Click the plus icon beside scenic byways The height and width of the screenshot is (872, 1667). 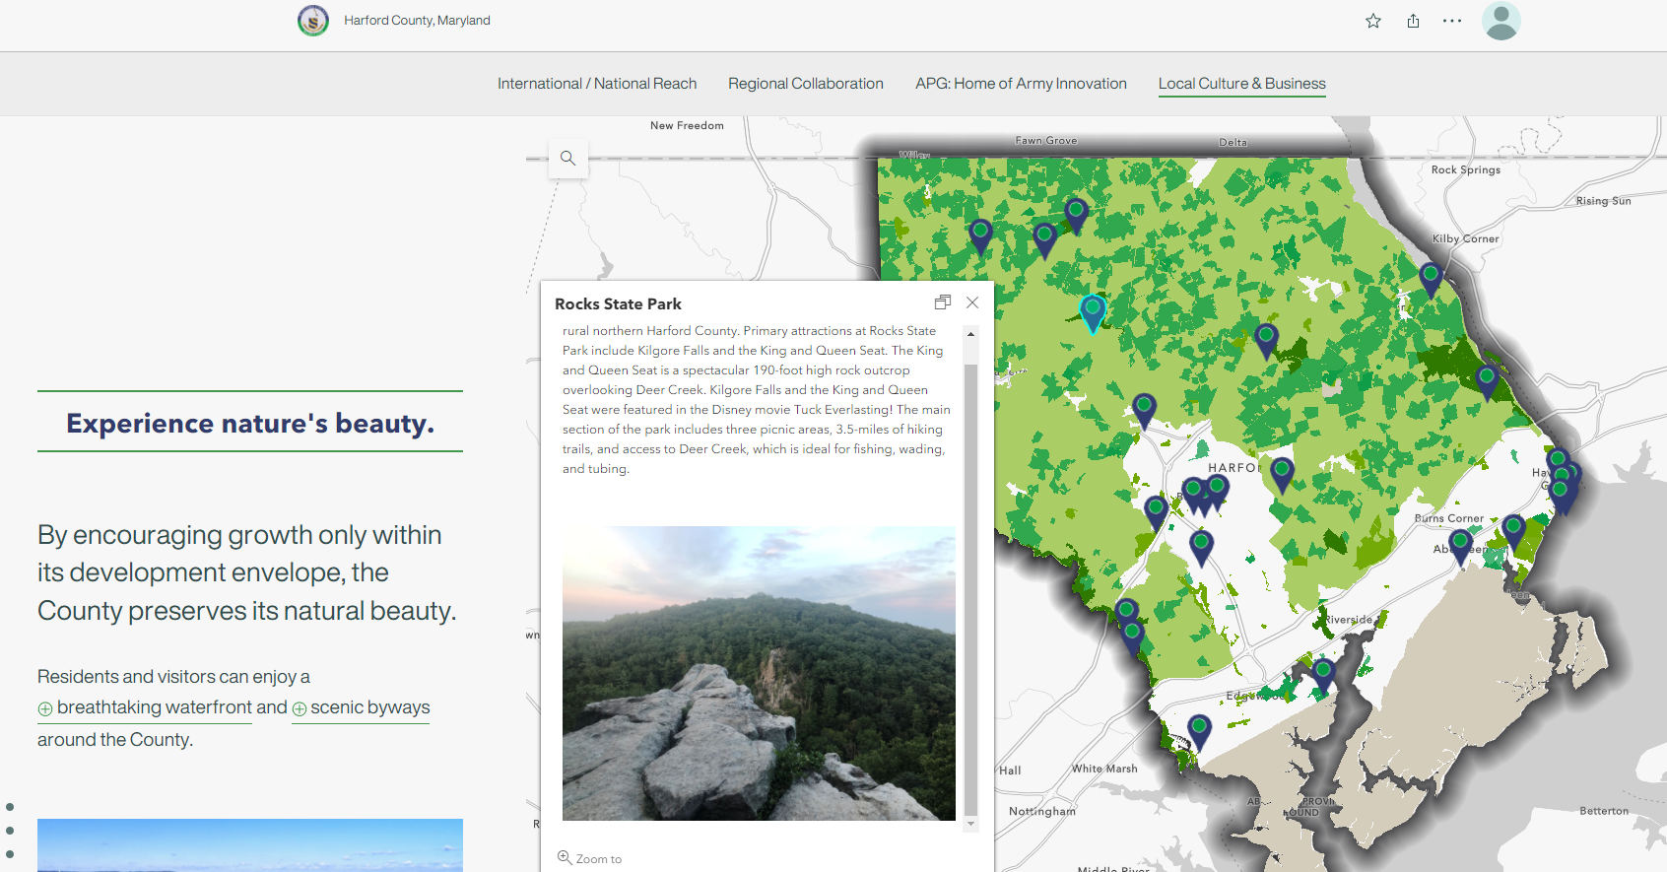[300, 709]
